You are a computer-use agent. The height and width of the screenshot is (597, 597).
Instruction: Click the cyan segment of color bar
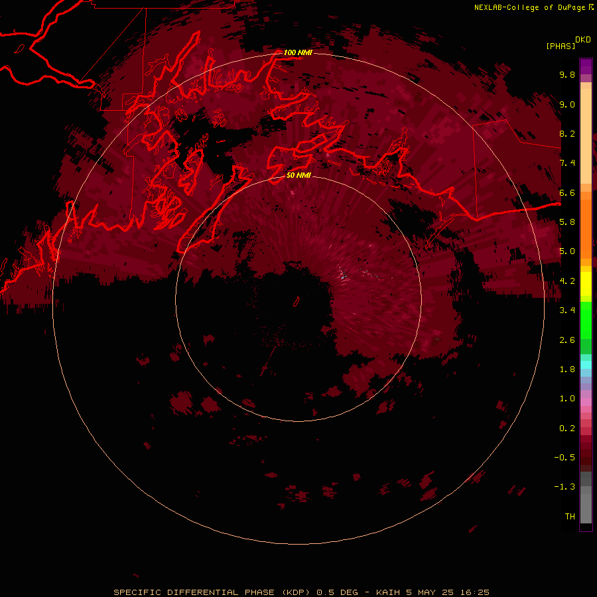coord(586,365)
